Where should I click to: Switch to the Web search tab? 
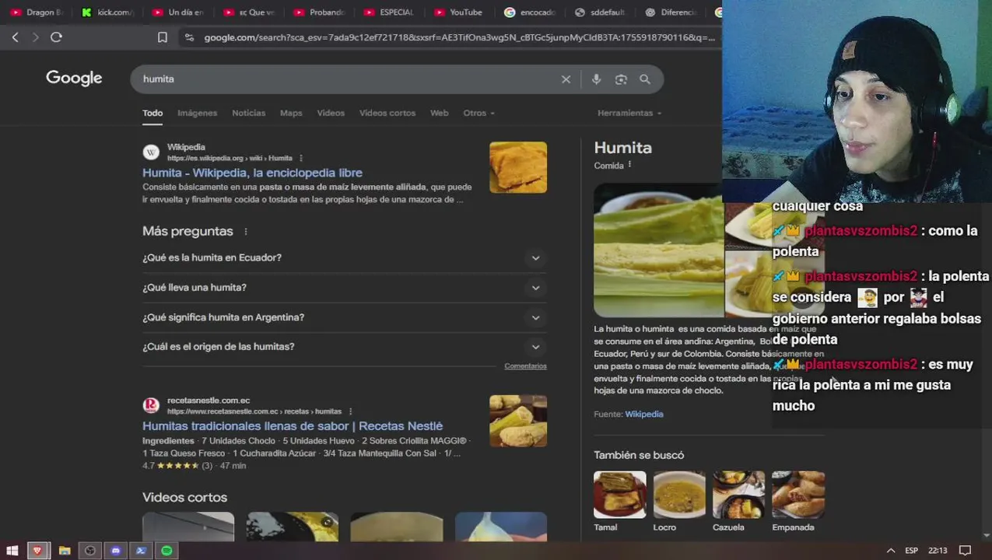tap(439, 113)
